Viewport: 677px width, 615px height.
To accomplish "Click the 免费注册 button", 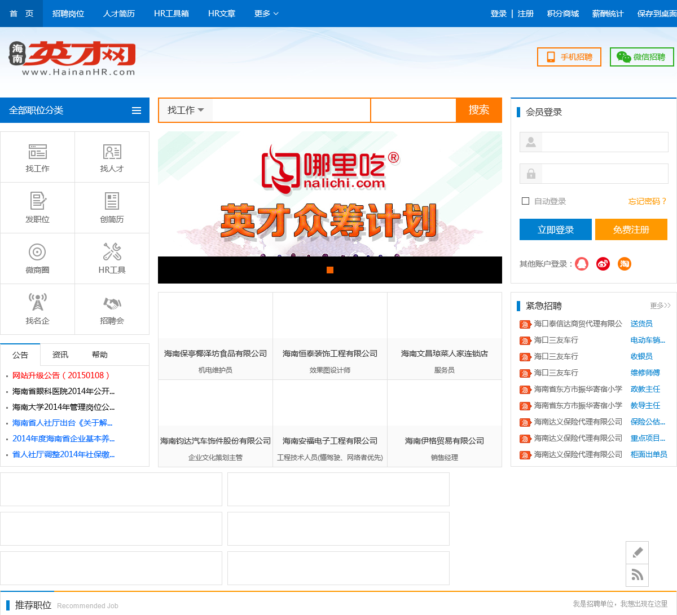I will pyautogui.click(x=631, y=229).
